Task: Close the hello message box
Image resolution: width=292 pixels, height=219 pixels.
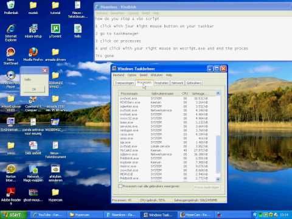Action: coord(45,71)
